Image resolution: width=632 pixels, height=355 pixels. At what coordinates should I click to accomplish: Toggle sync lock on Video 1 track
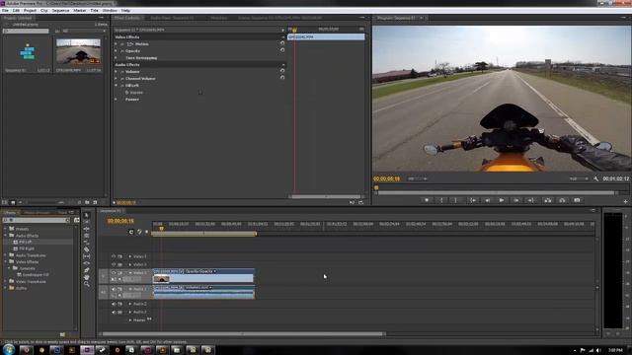tap(119, 273)
